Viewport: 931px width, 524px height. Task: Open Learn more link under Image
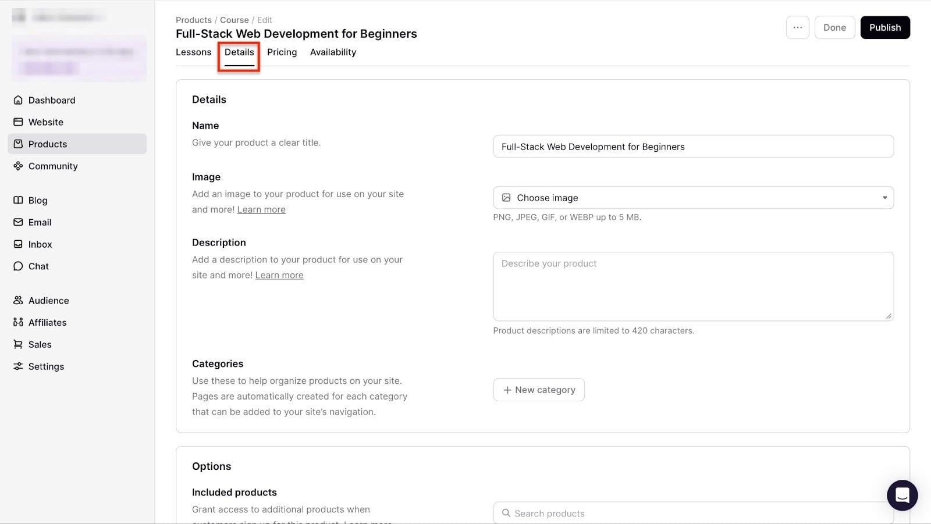[x=261, y=209]
